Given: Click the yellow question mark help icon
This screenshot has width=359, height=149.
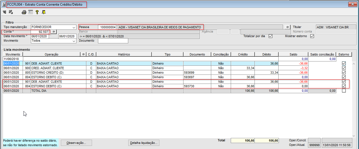Looking at the screenshot, I should coord(37,12).
